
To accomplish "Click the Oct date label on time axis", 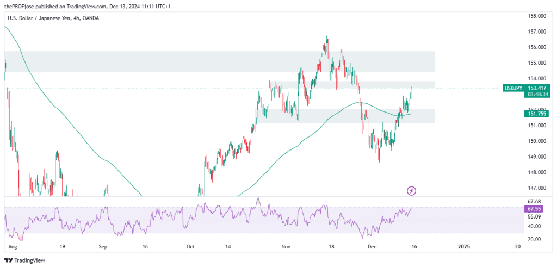I will (x=190, y=246).
